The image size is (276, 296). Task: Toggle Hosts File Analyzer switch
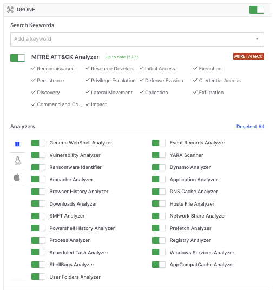[x=159, y=203]
